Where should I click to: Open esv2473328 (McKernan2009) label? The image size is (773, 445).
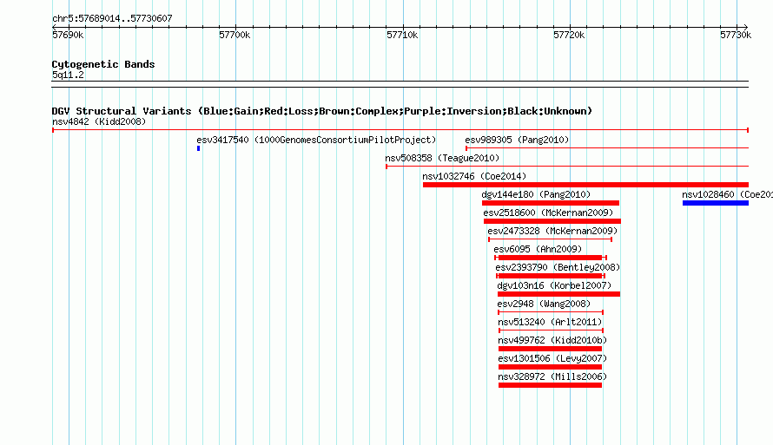pyautogui.click(x=552, y=231)
